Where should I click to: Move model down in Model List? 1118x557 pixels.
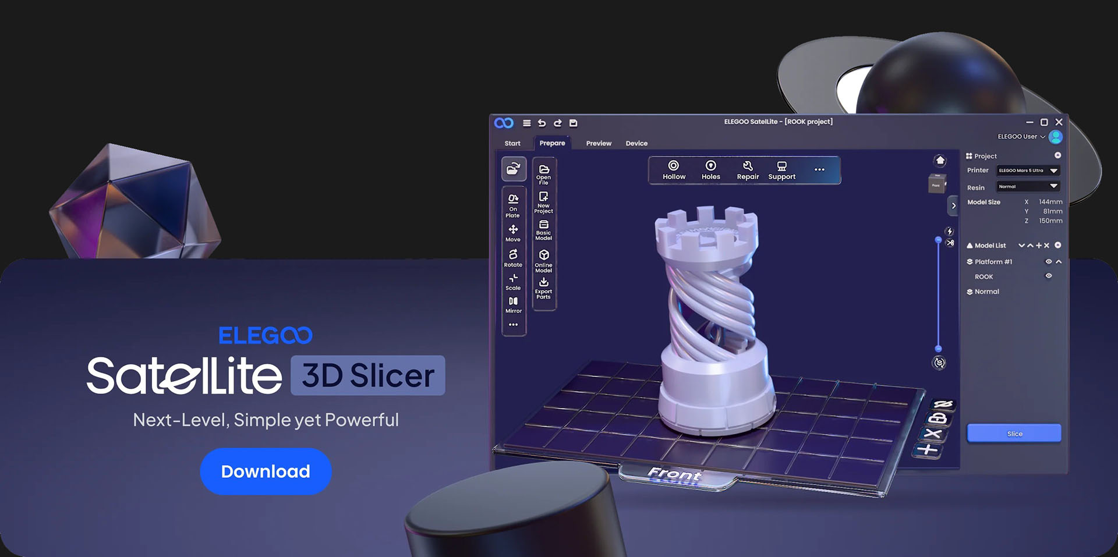tap(1021, 246)
